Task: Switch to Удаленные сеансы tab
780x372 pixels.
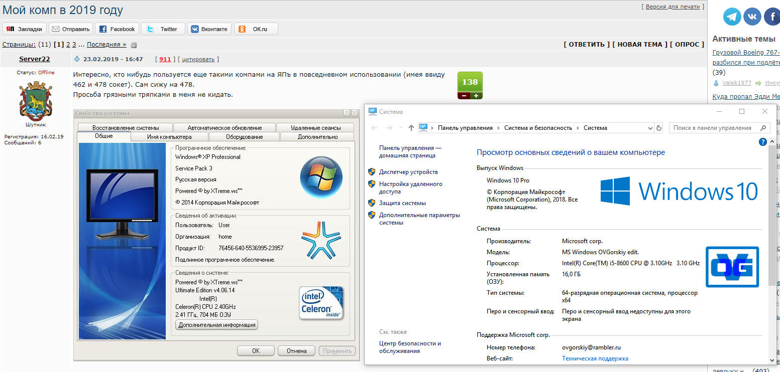Action: (315, 128)
